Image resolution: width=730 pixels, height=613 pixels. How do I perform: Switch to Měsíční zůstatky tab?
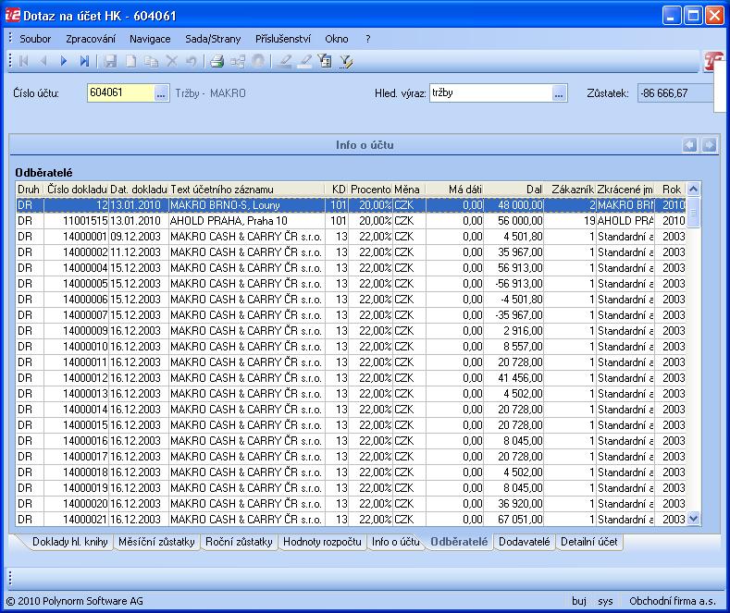(156, 542)
